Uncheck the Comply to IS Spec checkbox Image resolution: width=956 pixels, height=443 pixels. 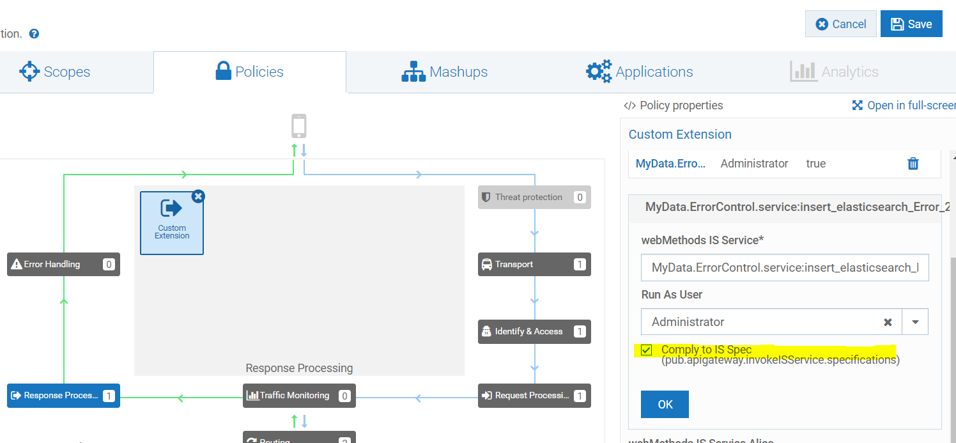point(647,350)
